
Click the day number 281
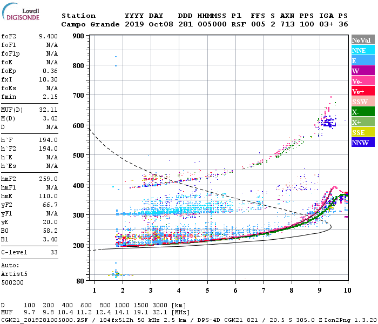[x=185, y=24]
